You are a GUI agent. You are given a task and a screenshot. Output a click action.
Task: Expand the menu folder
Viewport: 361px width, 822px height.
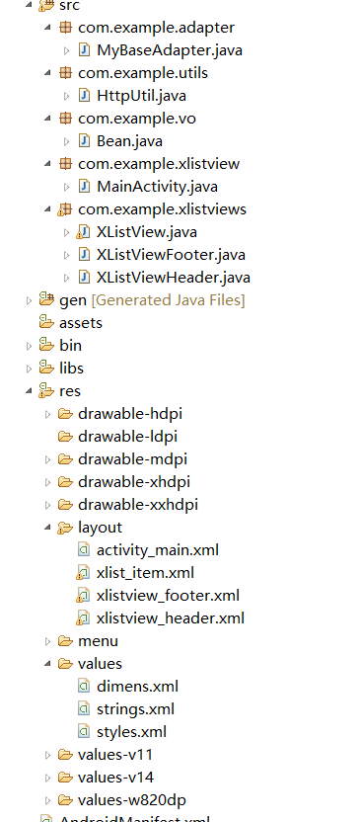48,641
